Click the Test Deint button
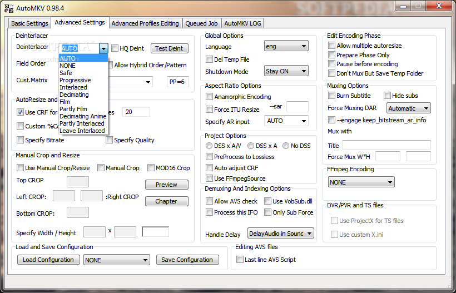Viewport: 456px width, 293px height. [x=170, y=48]
